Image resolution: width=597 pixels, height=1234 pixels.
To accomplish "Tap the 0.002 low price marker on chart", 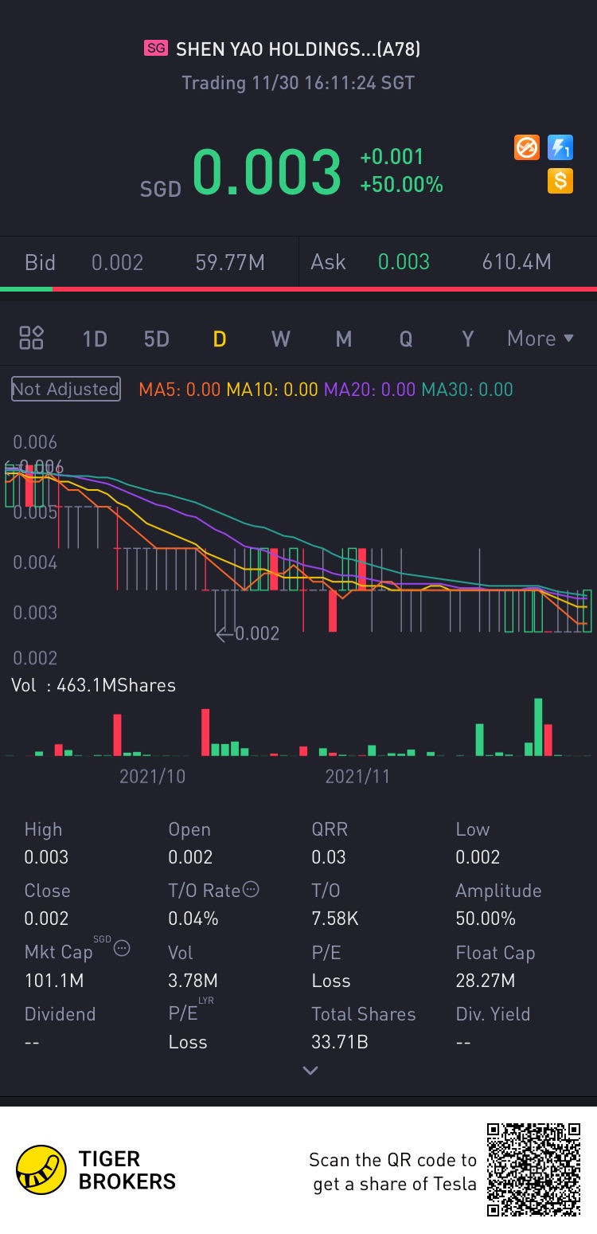I will pos(248,633).
